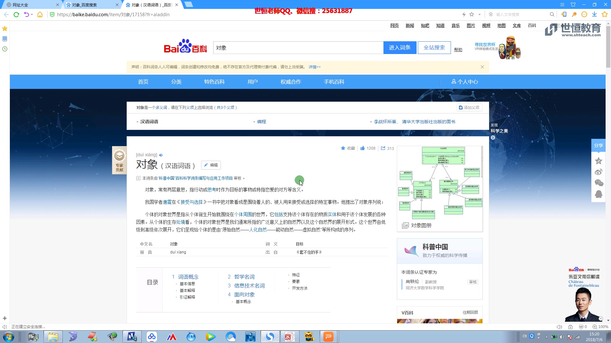This screenshot has width=611, height=343.
Task: Open 个人中心 in navigation bar
Action: pyautogui.click(x=465, y=82)
